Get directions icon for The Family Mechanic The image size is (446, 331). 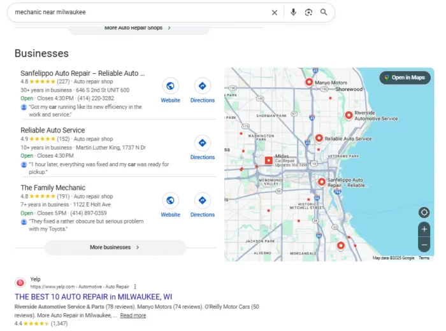202,201
